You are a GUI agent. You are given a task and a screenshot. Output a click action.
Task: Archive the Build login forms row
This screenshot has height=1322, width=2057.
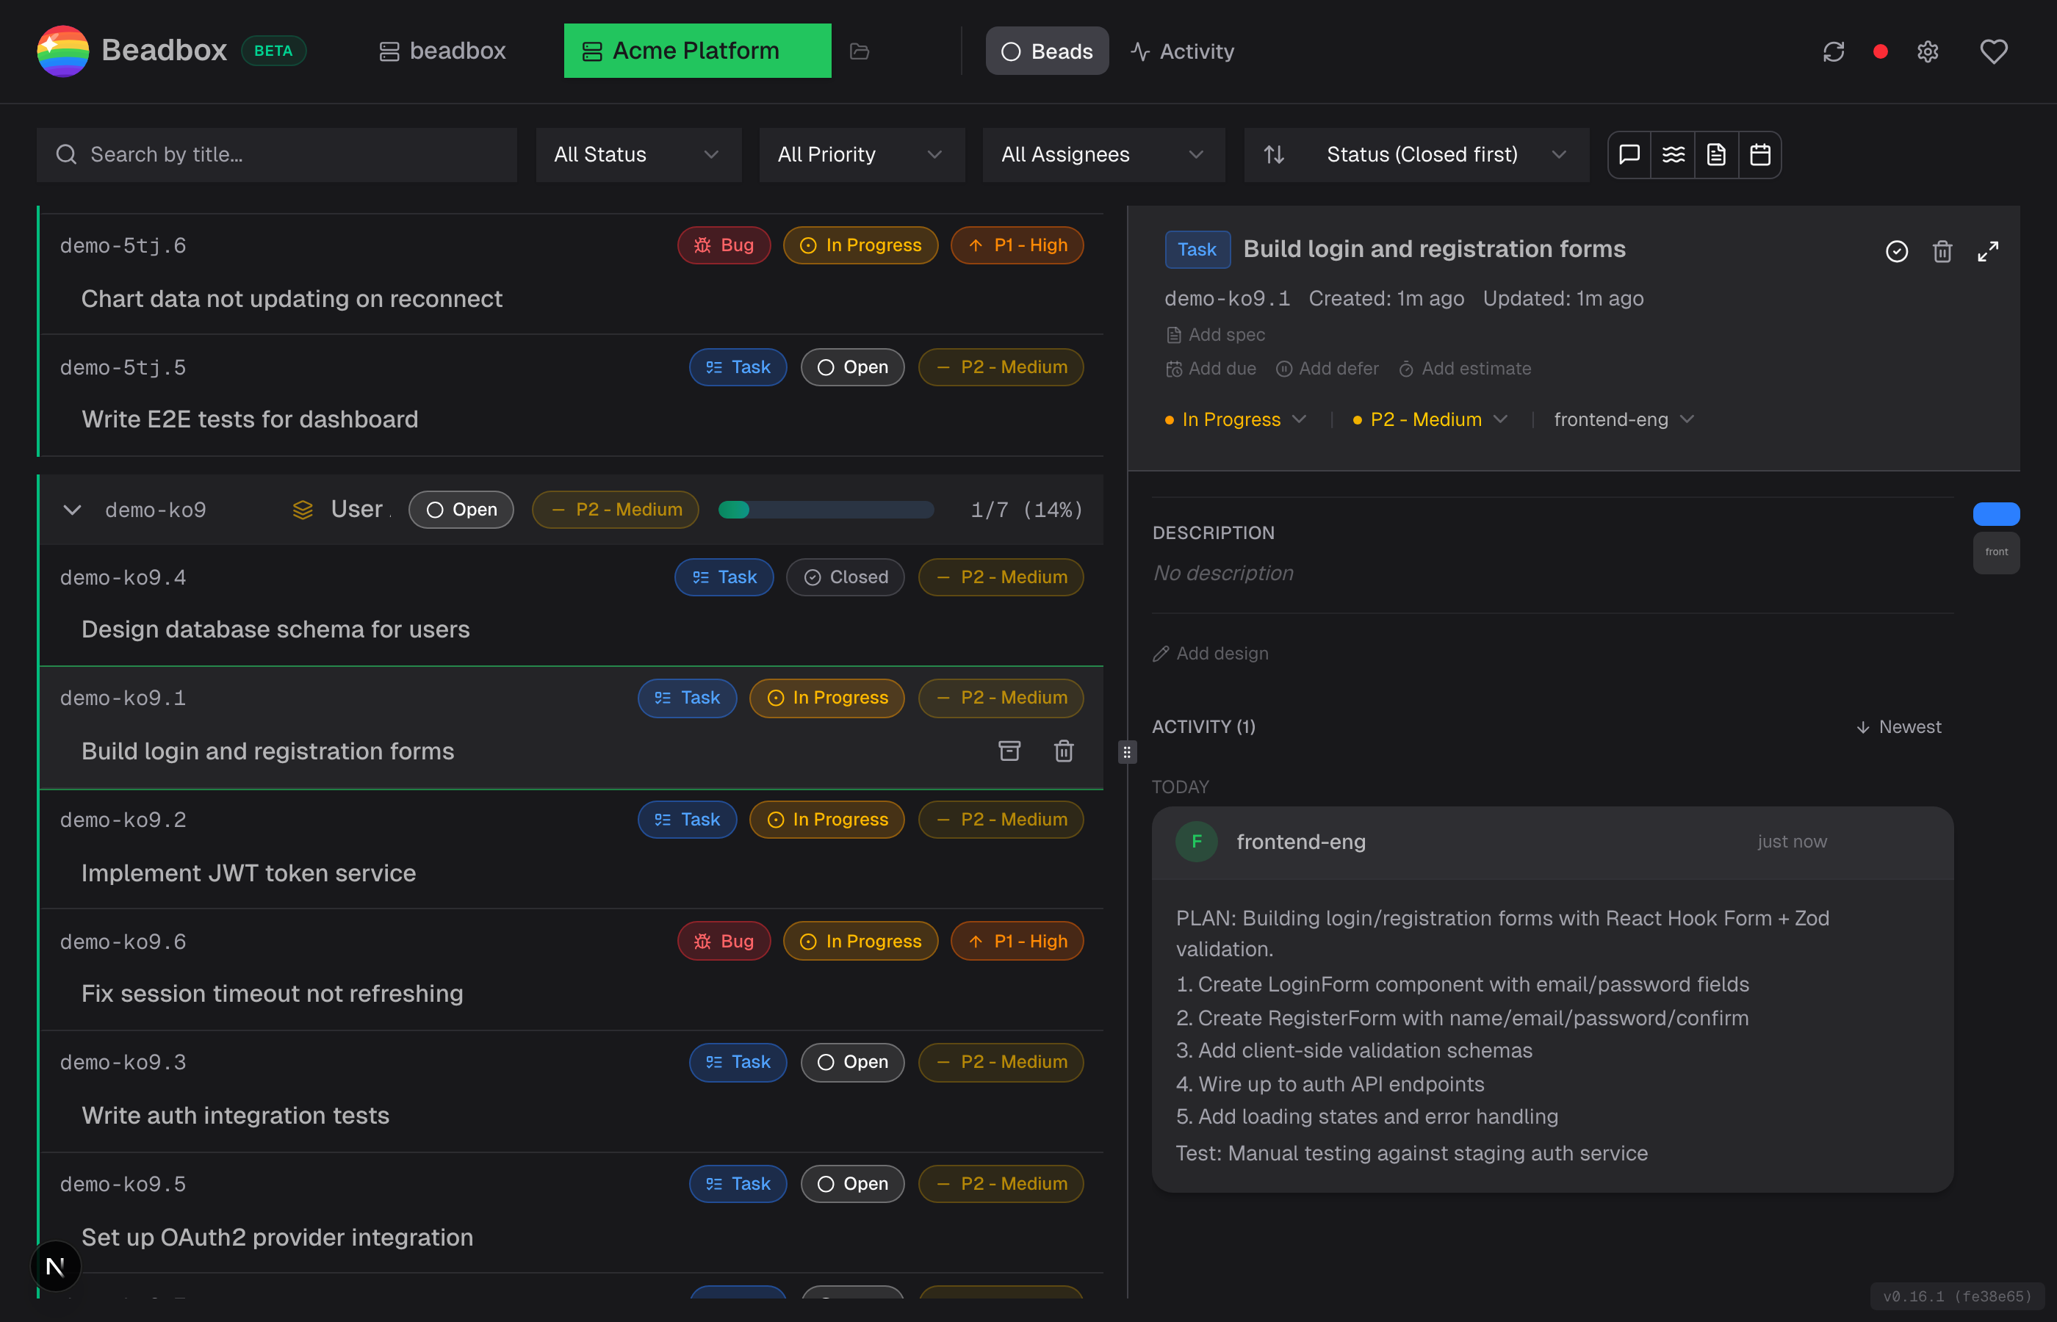coord(1009,751)
